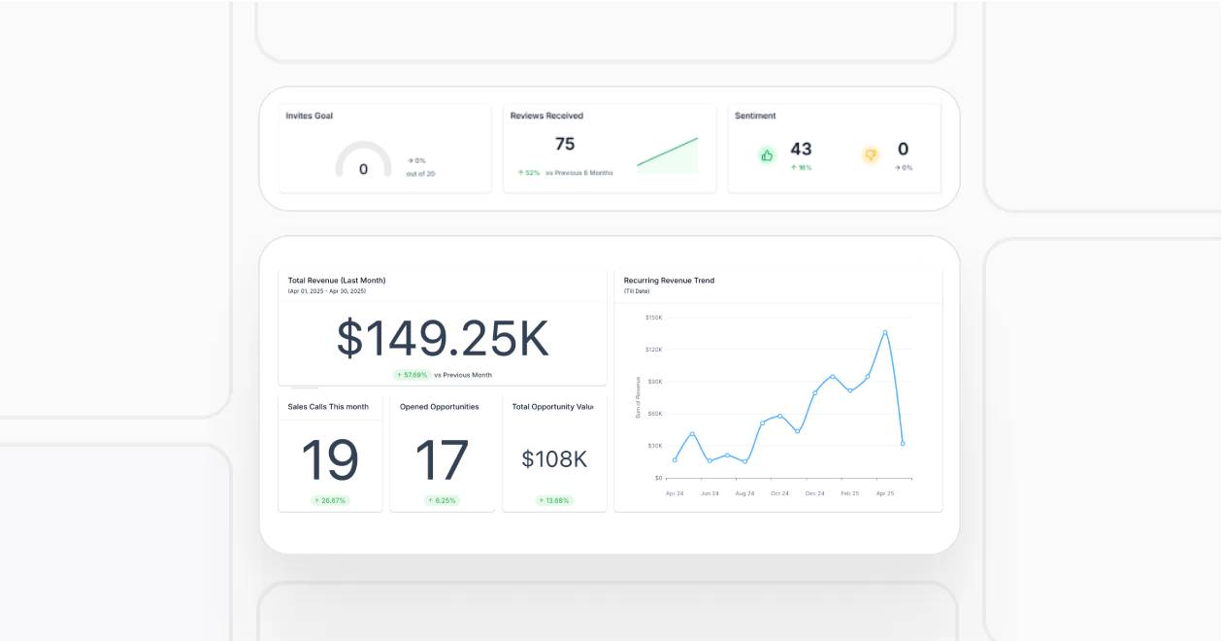Select the $149.25K total revenue figure
This screenshot has width=1222, height=641.
point(443,339)
